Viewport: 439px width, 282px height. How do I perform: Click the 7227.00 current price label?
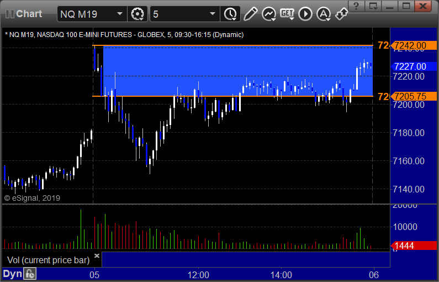pos(414,66)
